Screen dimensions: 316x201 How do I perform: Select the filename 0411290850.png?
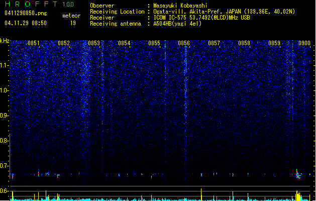[26, 13]
